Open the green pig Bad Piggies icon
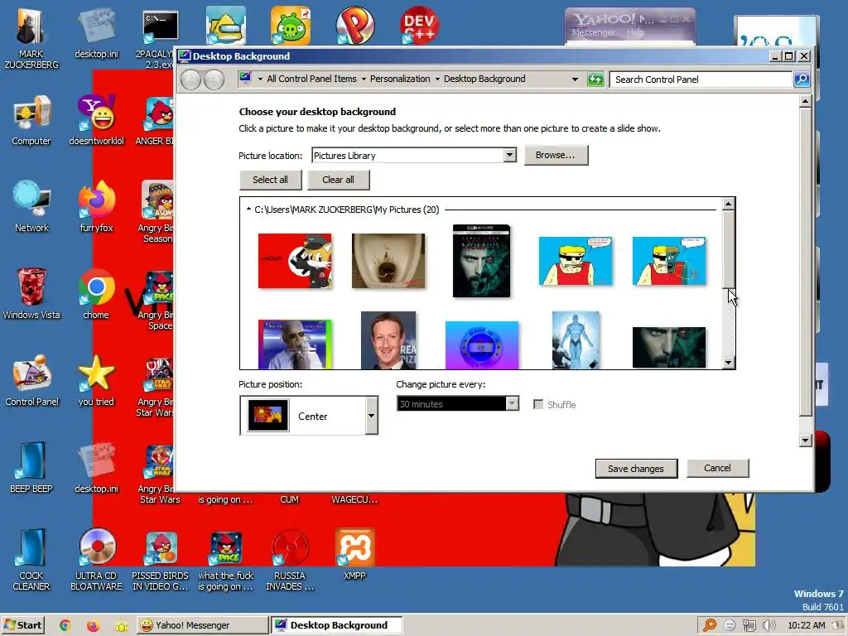 click(x=291, y=25)
